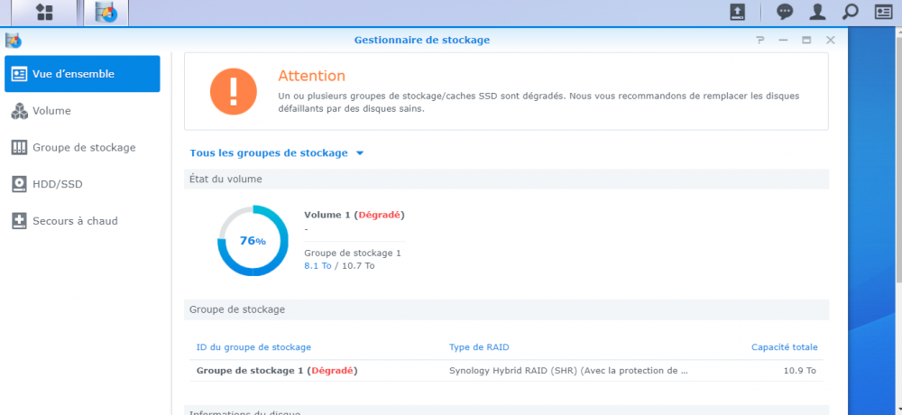The image size is (902, 415).
Task: Select the Vue d'ensemble tab
Action: (82, 74)
